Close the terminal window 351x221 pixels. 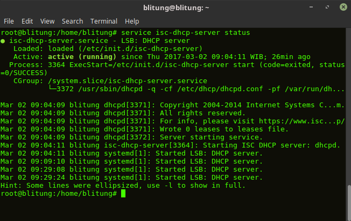(x=342, y=8)
